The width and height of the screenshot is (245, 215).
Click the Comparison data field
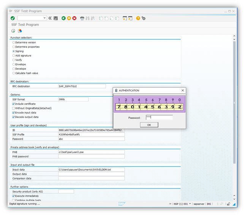pos(92,178)
